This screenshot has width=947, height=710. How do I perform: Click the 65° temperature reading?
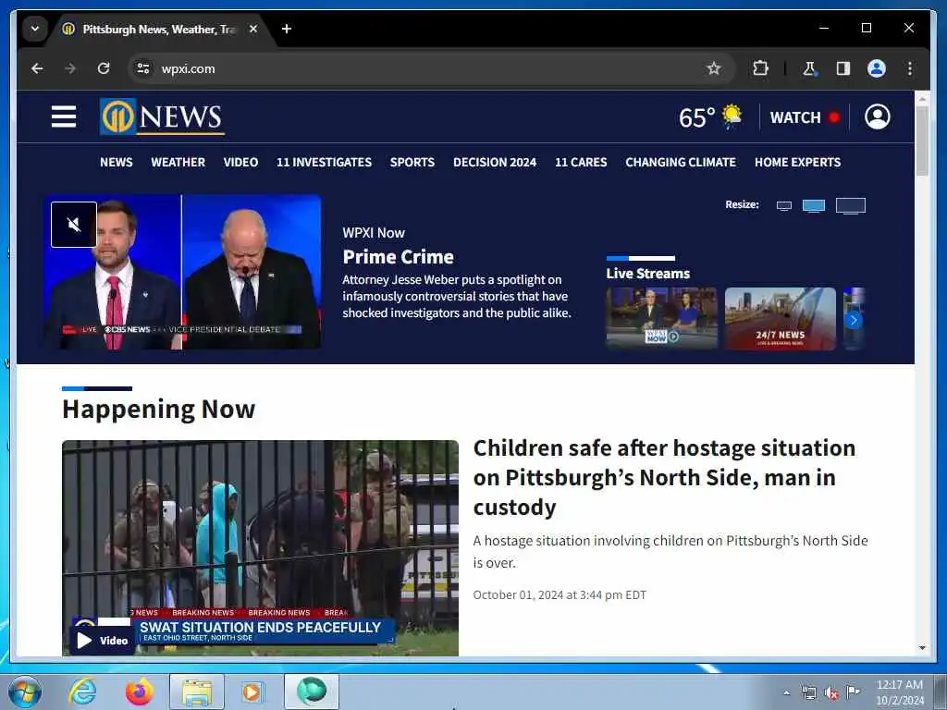697,117
